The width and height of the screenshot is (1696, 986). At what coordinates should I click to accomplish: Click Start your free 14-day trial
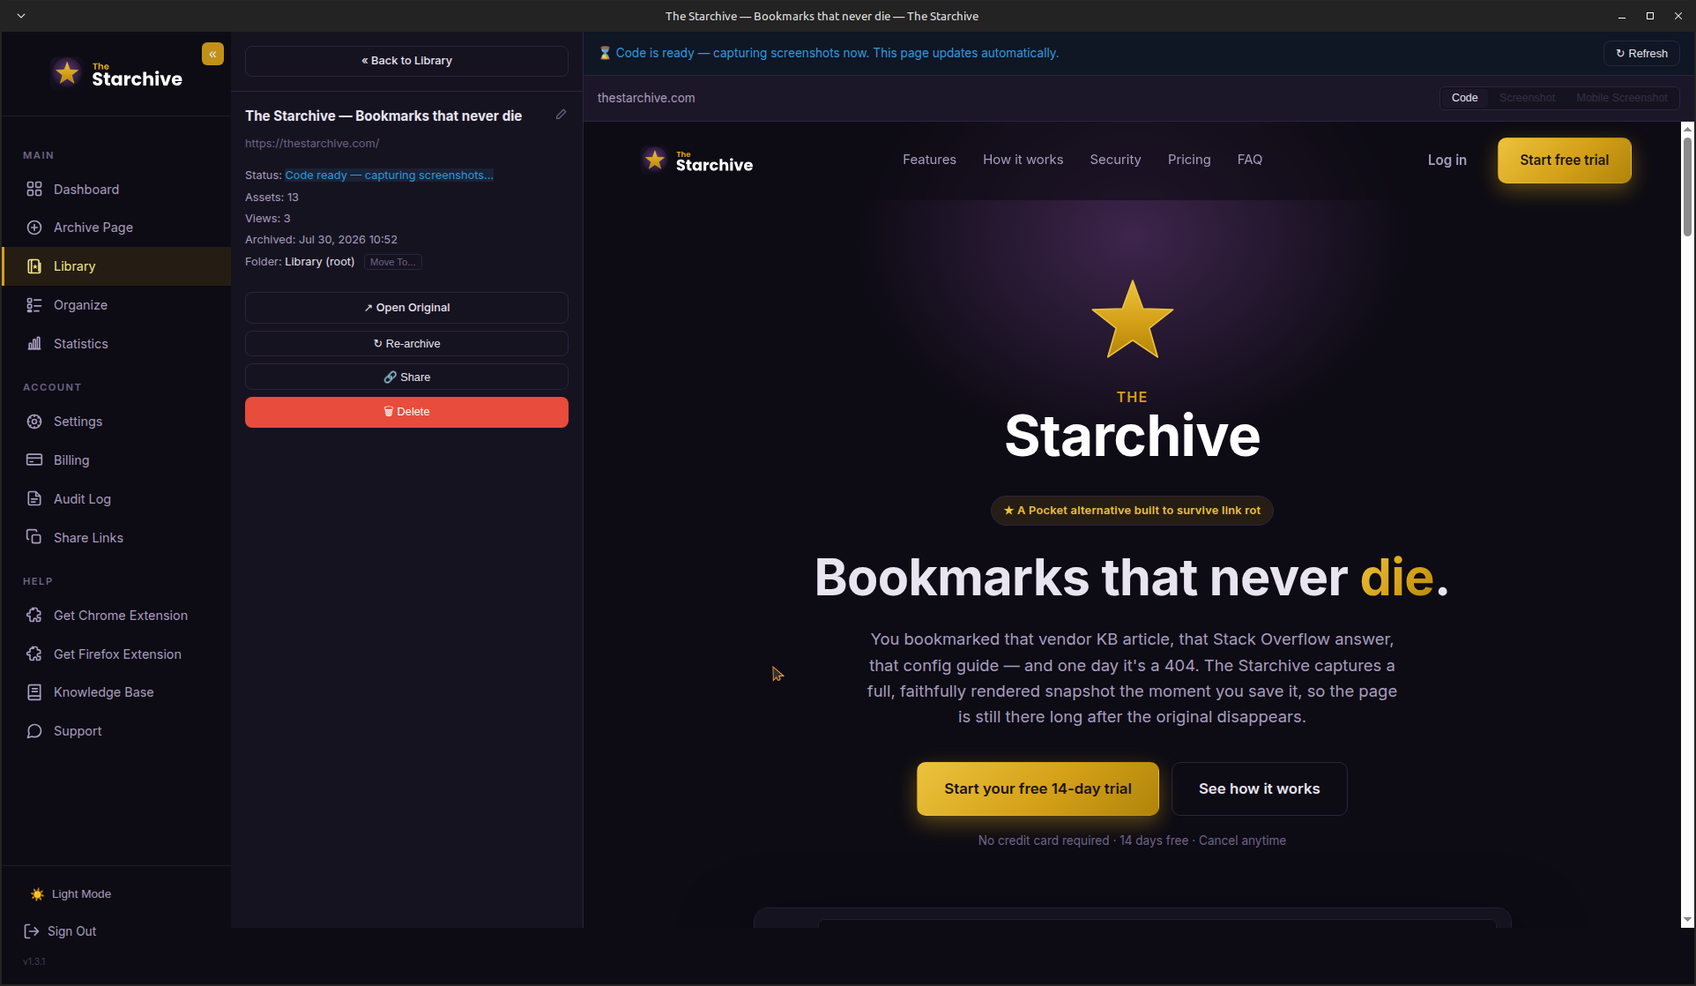coord(1038,788)
